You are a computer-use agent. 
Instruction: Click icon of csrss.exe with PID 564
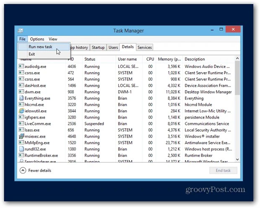[21, 79]
